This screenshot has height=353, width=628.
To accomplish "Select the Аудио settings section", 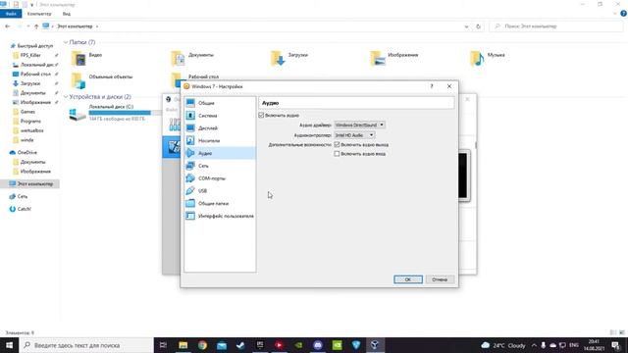I will point(220,153).
